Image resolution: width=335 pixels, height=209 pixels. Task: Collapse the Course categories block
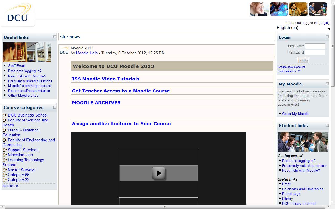55,107
